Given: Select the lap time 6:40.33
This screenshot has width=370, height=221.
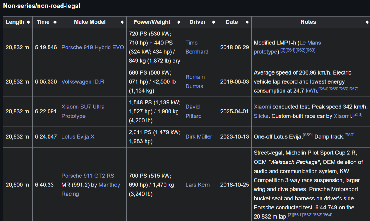Looking at the screenshot, I should 44,185.
